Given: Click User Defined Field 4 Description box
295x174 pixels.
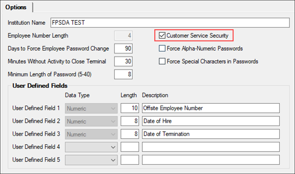Looking at the screenshot, I should 211,147.
